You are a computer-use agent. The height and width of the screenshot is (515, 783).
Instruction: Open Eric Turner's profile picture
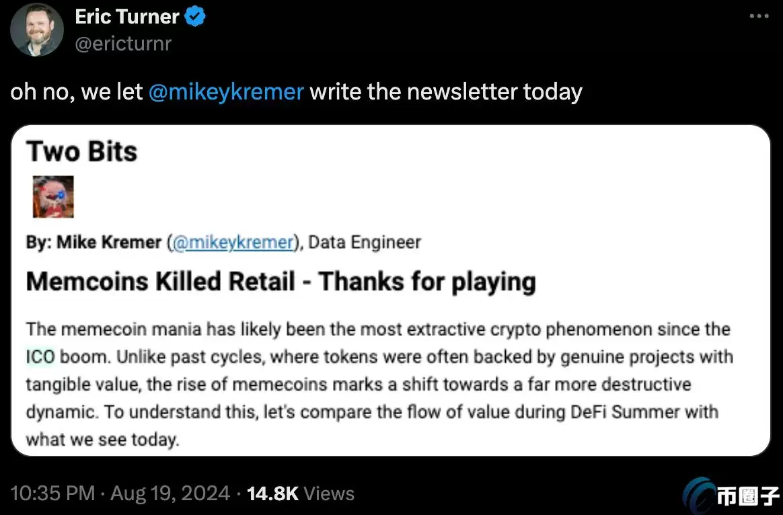point(37,30)
